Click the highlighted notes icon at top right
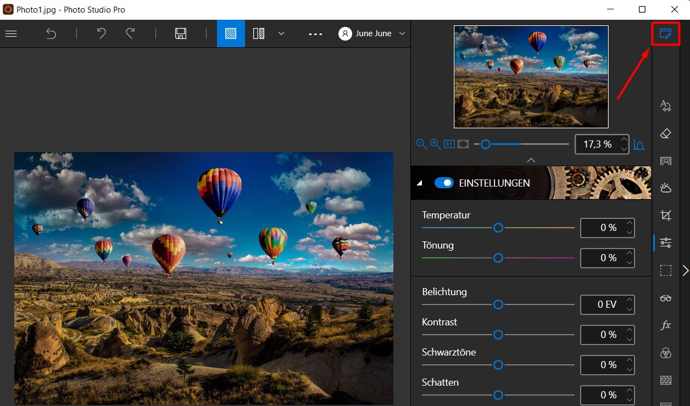Image resolution: width=690 pixels, height=406 pixels. click(665, 34)
